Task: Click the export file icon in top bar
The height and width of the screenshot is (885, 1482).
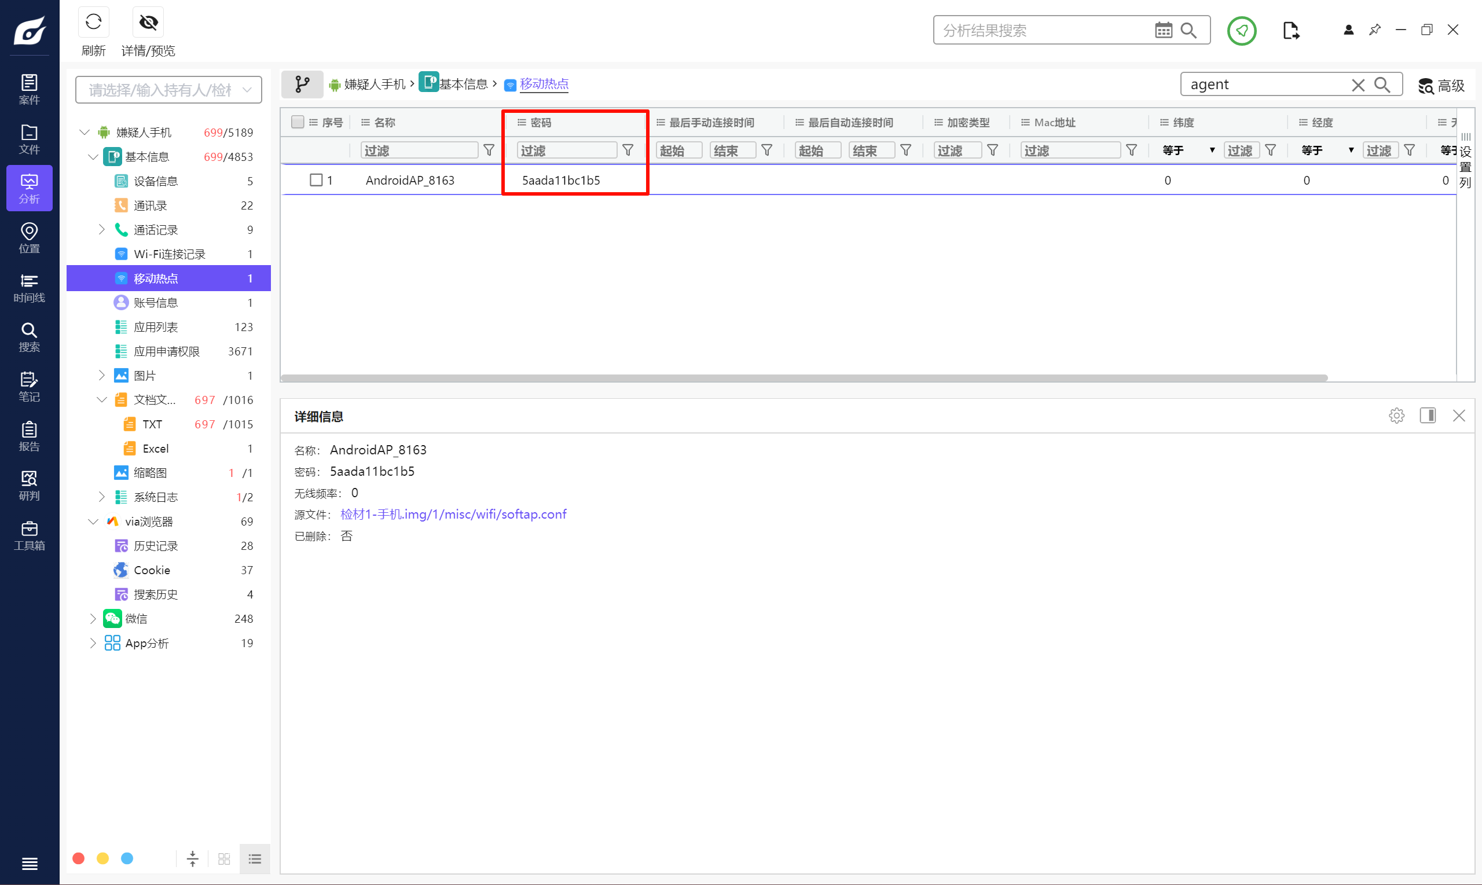Action: click(x=1290, y=31)
